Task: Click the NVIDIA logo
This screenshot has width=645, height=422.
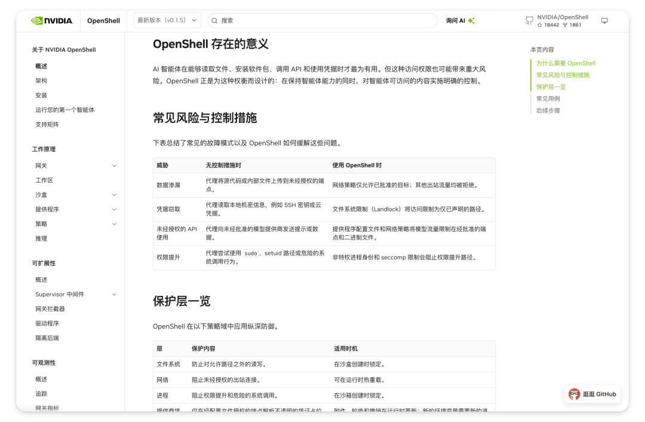Action: click(52, 20)
